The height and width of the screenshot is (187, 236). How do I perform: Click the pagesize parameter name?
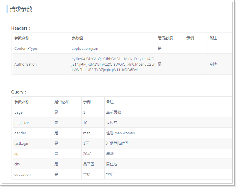(22, 123)
